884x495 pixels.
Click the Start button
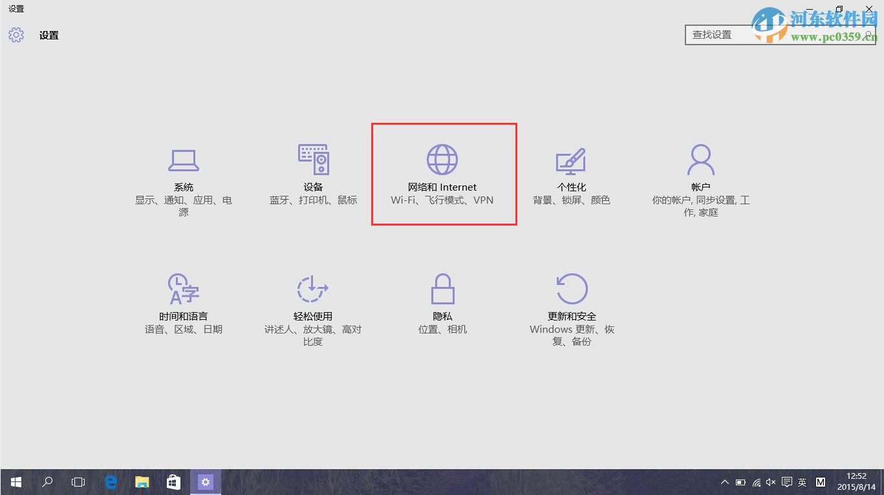click(15, 481)
